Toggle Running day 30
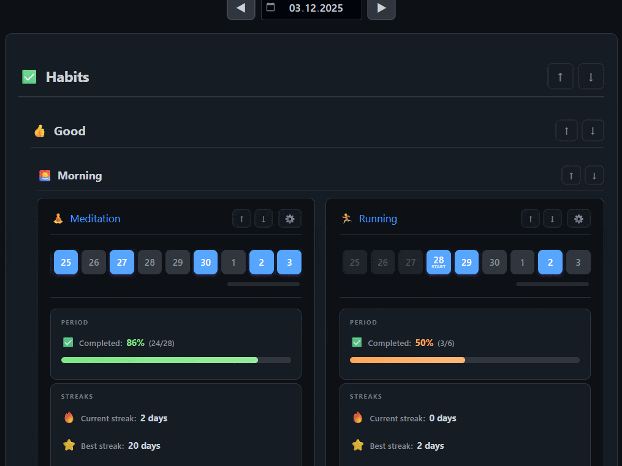This screenshot has height=466, width=622. point(495,262)
